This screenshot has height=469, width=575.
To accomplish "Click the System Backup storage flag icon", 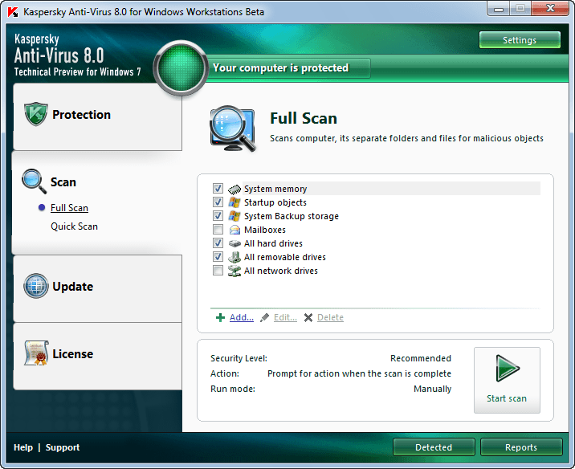I will click(x=234, y=216).
